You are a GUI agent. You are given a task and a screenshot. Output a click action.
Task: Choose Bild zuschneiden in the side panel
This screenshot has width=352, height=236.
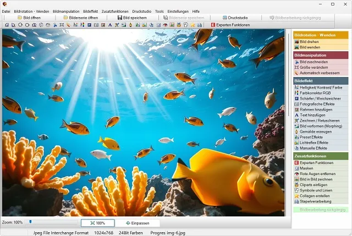pyautogui.click(x=321, y=62)
